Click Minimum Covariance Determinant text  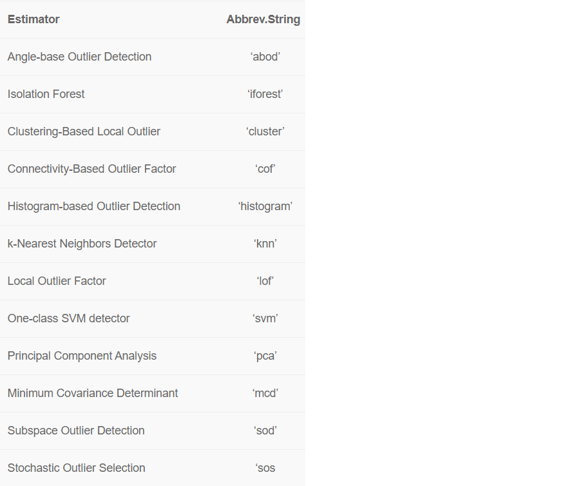(93, 393)
